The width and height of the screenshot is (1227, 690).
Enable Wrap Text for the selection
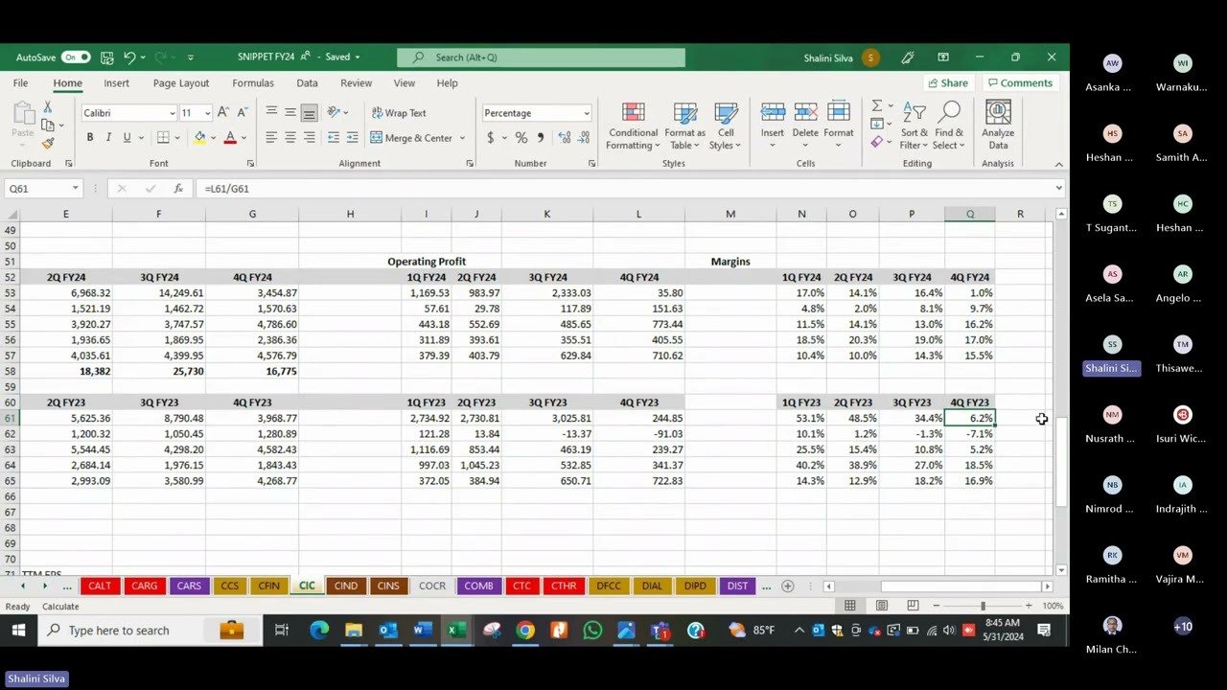[x=399, y=113]
